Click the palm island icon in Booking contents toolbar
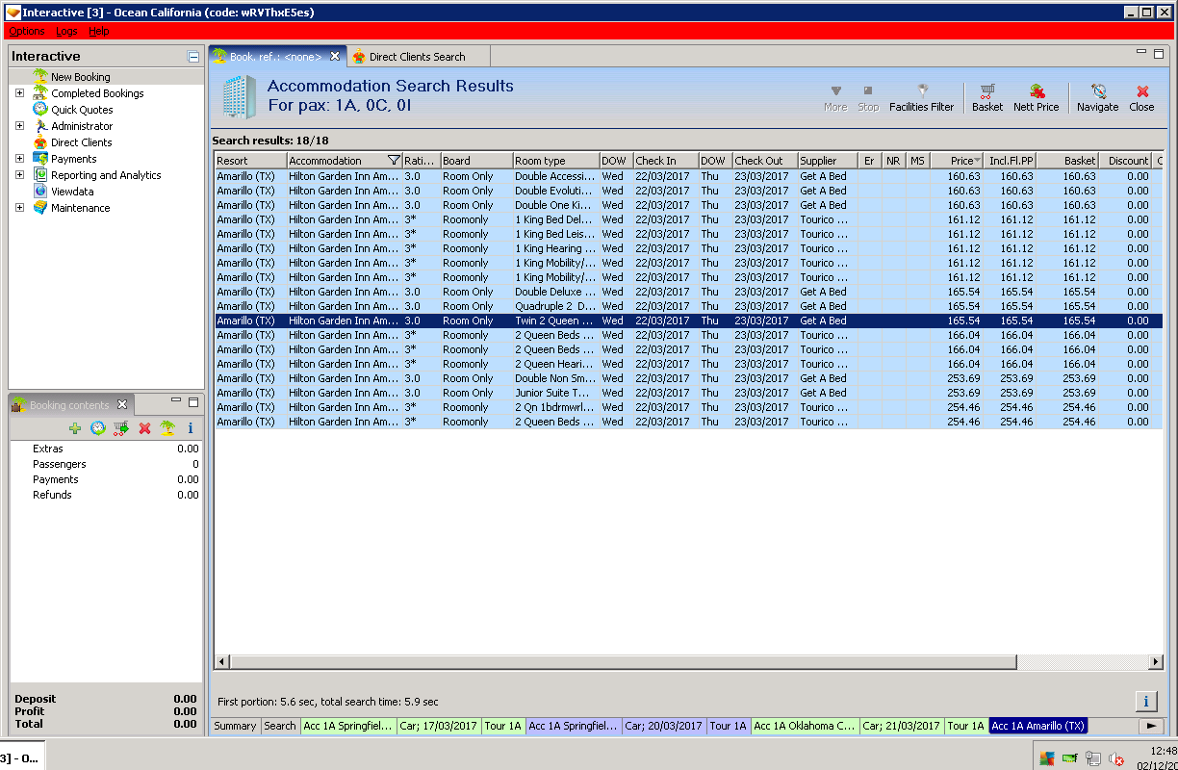The image size is (1178, 770). tap(167, 428)
